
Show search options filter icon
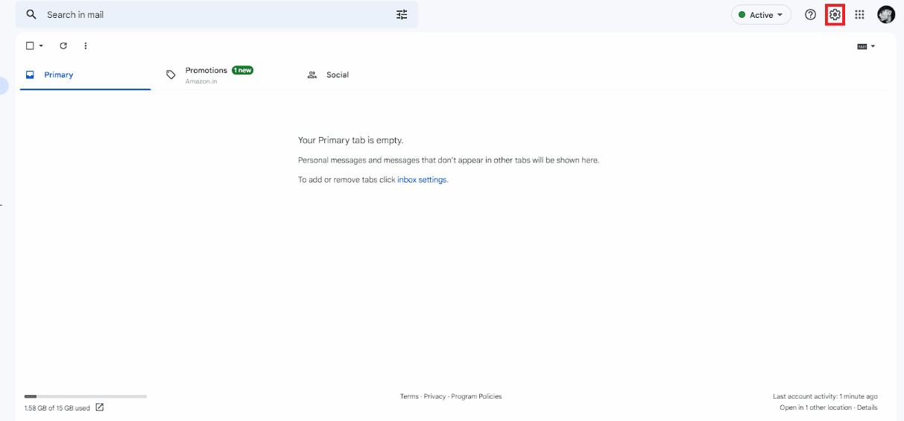coord(402,15)
